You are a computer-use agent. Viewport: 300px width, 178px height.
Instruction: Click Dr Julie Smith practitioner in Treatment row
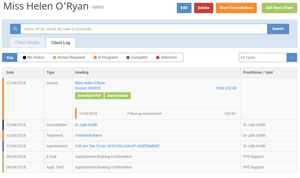[x=254, y=135]
